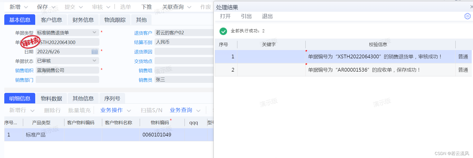Click the 下推 toolbar button
This screenshot has width=473, height=158.
(147, 7)
